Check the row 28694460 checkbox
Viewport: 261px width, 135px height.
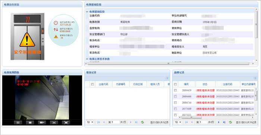[175, 96]
